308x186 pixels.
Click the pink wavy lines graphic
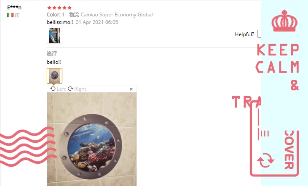[27, 147]
